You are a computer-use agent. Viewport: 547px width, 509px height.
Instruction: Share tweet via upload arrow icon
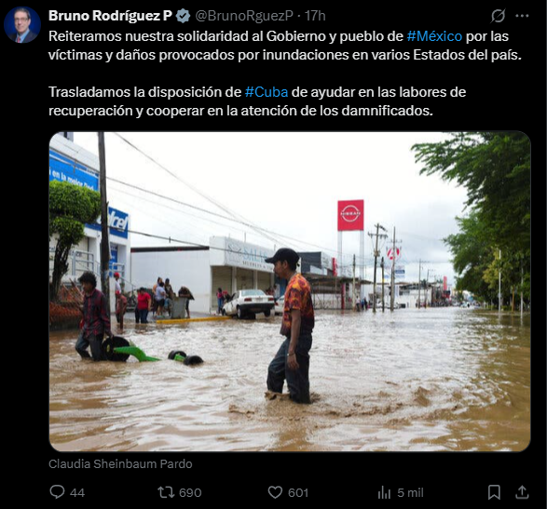click(522, 492)
